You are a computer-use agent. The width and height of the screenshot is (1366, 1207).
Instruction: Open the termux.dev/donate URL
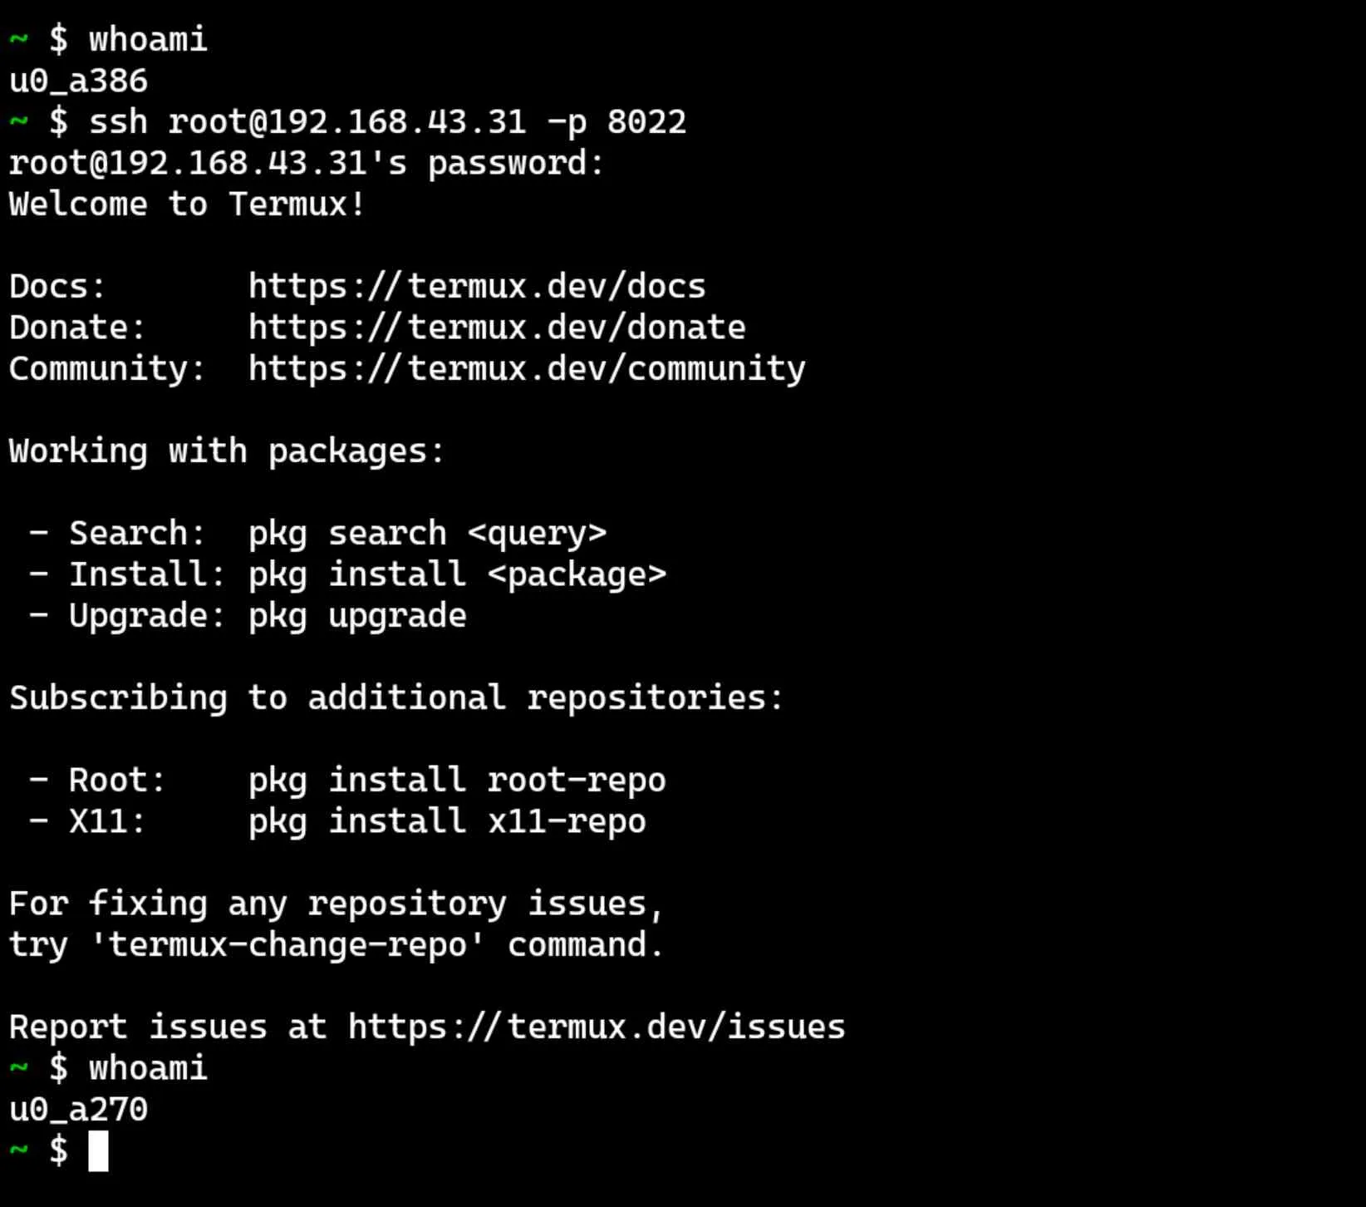pyautogui.click(x=497, y=328)
